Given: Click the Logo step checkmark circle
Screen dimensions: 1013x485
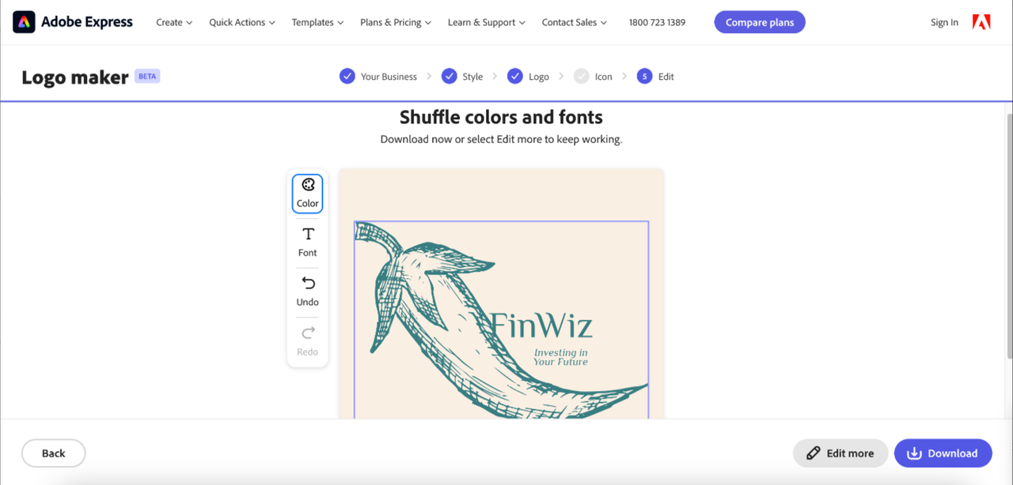Looking at the screenshot, I should tap(515, 77).
